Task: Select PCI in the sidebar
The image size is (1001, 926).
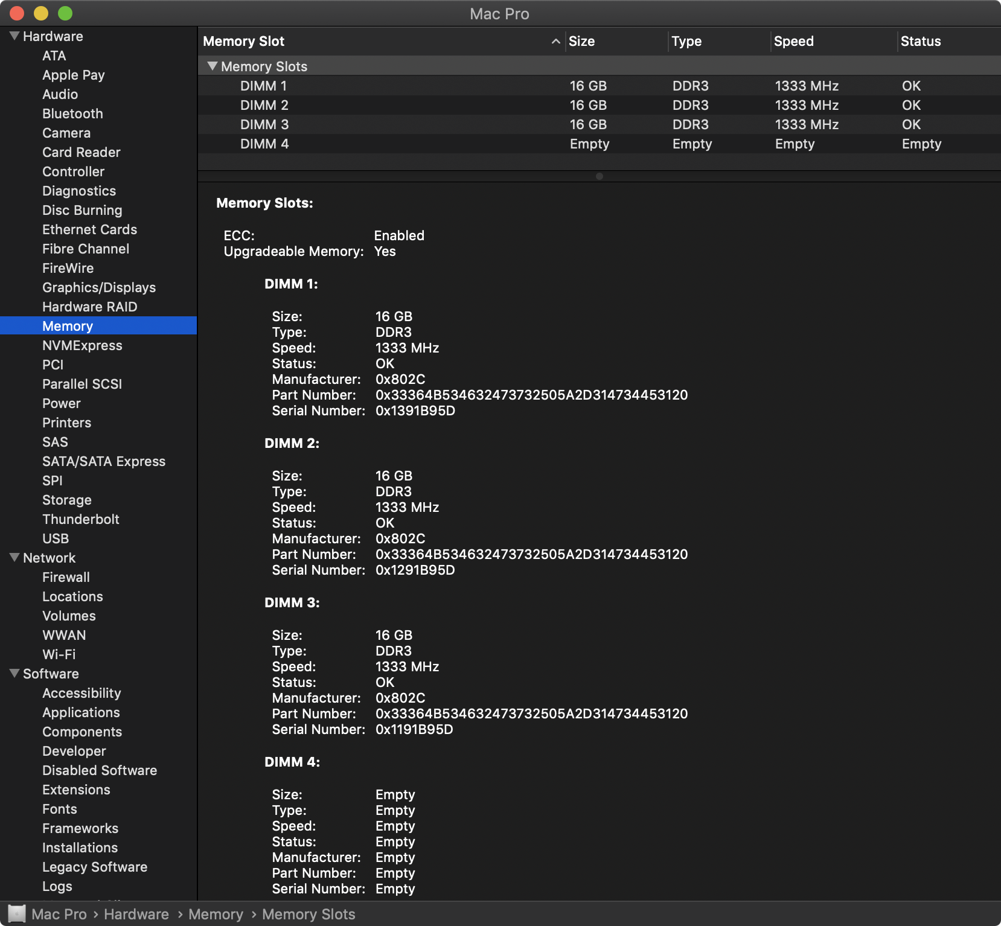Action: pos(53,365)
